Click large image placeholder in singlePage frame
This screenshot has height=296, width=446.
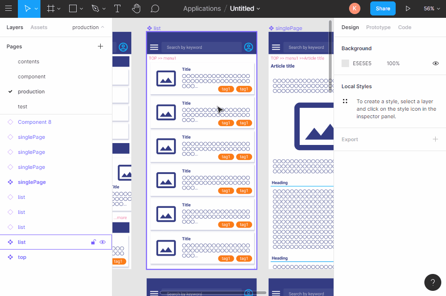coord(314,127)
